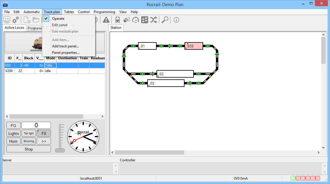Click the info circle icon in toolbar
330x184 pixels.
(x=176, y=20)
